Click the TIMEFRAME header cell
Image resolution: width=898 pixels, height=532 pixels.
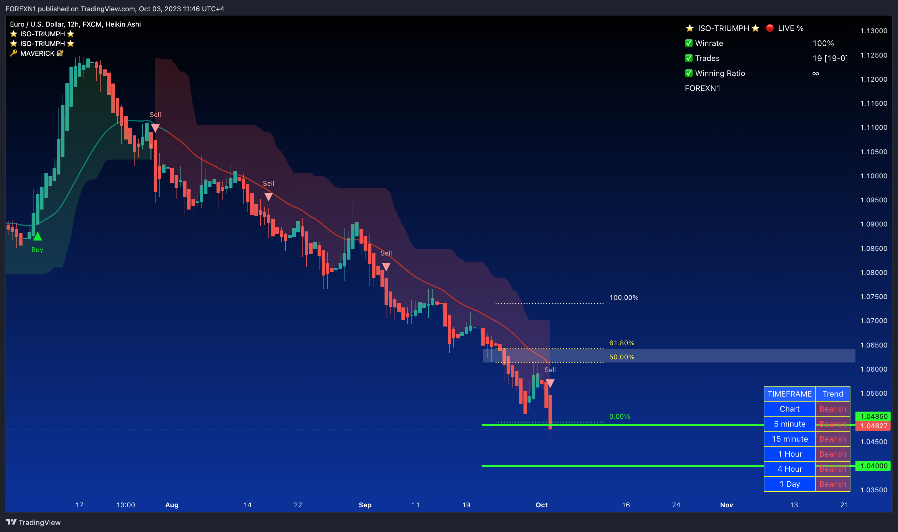(x=790, y=394)
